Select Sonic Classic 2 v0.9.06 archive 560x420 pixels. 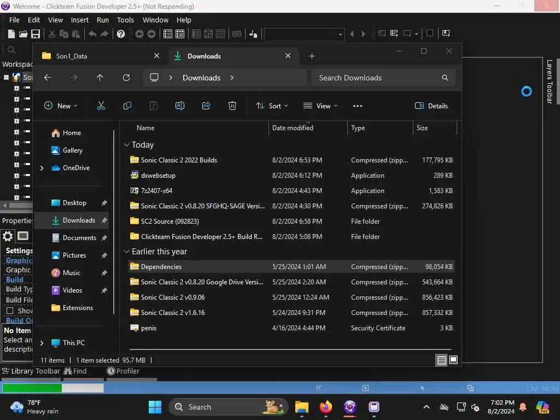[291, 297]
